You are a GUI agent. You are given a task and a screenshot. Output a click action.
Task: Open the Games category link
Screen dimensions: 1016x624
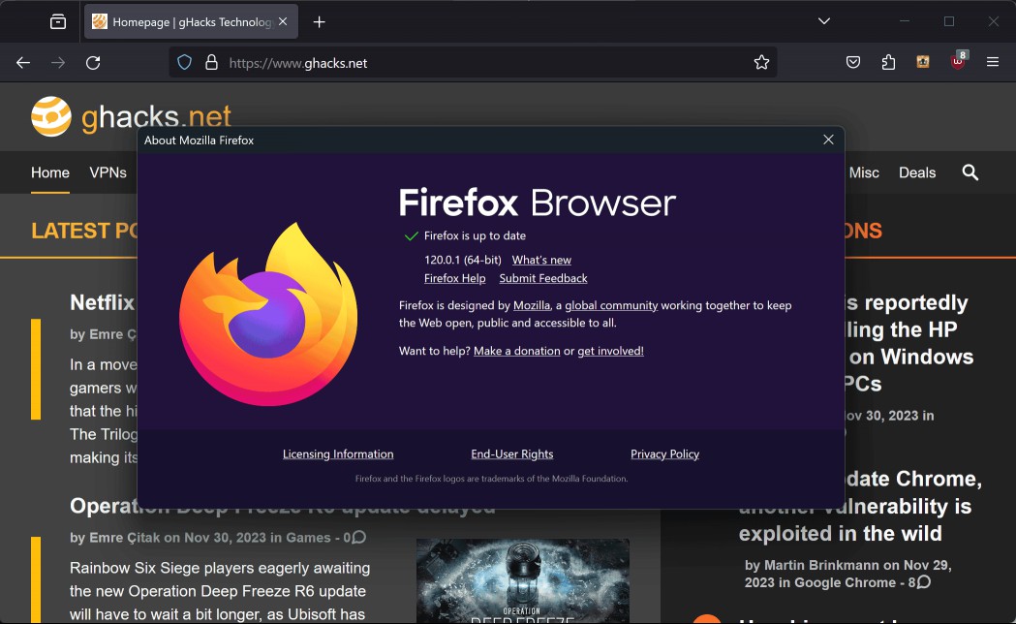click(x=308, y=538)
